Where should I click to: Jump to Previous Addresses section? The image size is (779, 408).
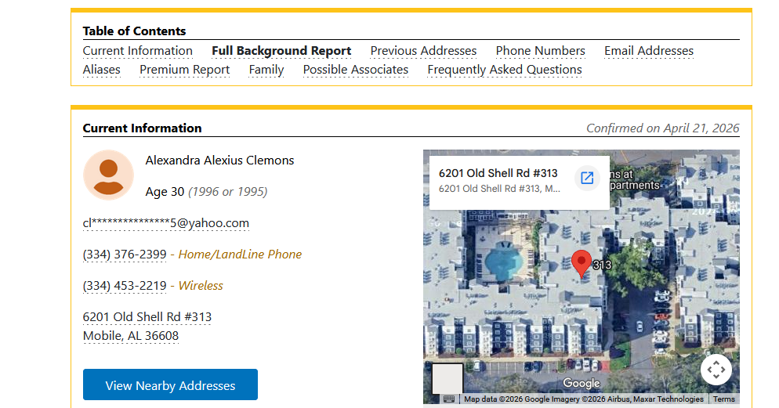423,51
